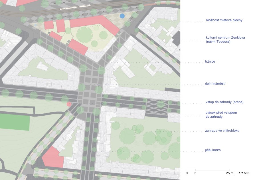Click the bright green rectangular field
This screenshot has width=255, height=180.
click(x=15, y=122)
